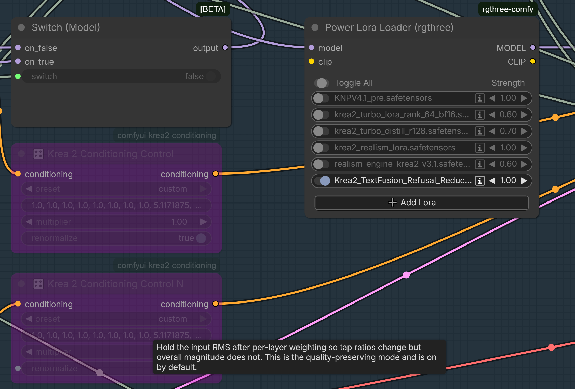
Task: Increase Krea2_TextFusion_Refusal lora strength
Action: tap(524, 181)
